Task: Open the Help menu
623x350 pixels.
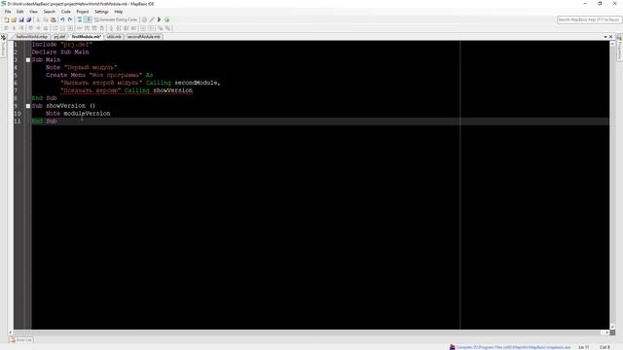Action: [x=119, y=12]
